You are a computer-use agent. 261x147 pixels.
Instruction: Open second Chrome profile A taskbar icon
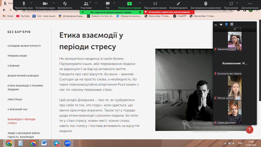[x=32, y=143]
